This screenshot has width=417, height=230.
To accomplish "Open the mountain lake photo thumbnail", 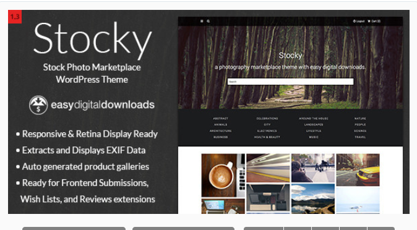I will pyautogui.click(x=313, y=199).
